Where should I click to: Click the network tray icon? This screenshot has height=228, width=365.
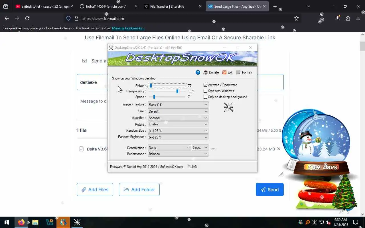pyautogui.click(x=321, y=222)
